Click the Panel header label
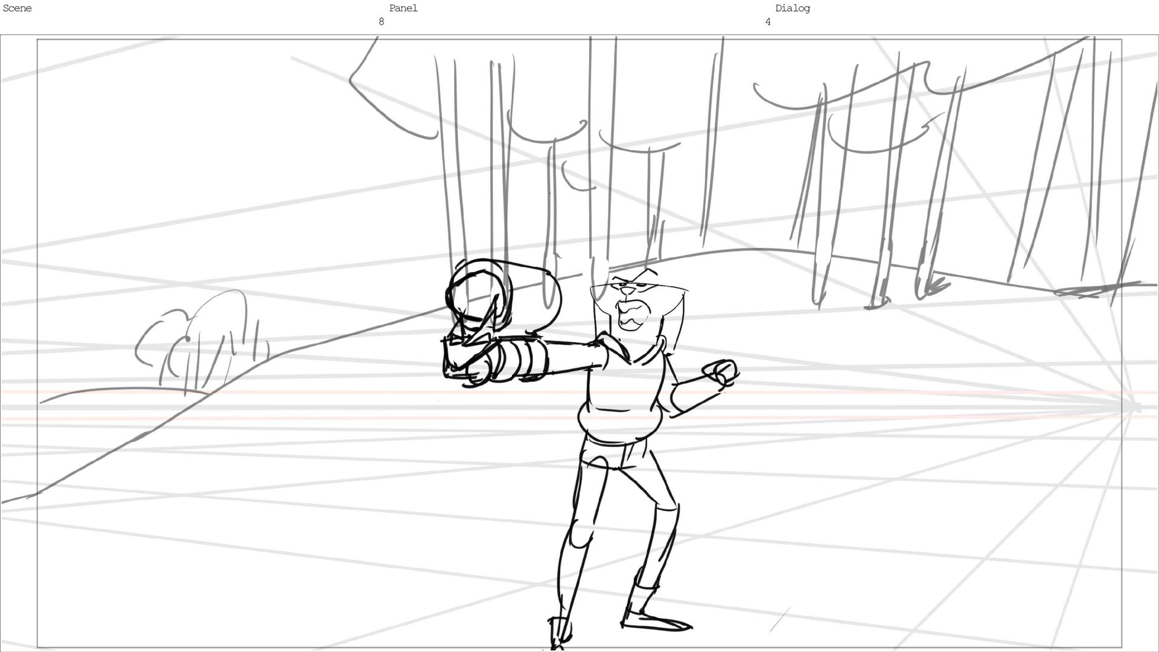Viewport: 1159px width, 652px height. pyautogui.click(x=403, y=8)
